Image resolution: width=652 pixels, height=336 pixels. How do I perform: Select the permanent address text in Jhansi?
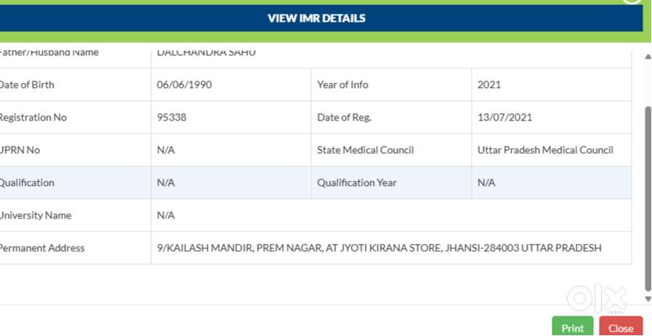pos(379,248)
